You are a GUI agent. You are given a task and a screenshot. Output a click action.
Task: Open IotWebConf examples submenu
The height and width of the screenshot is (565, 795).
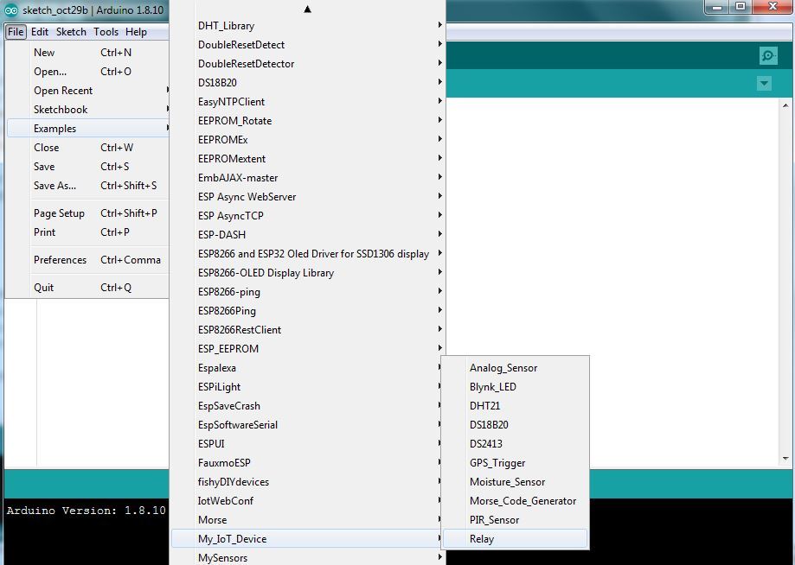(306, 501)
